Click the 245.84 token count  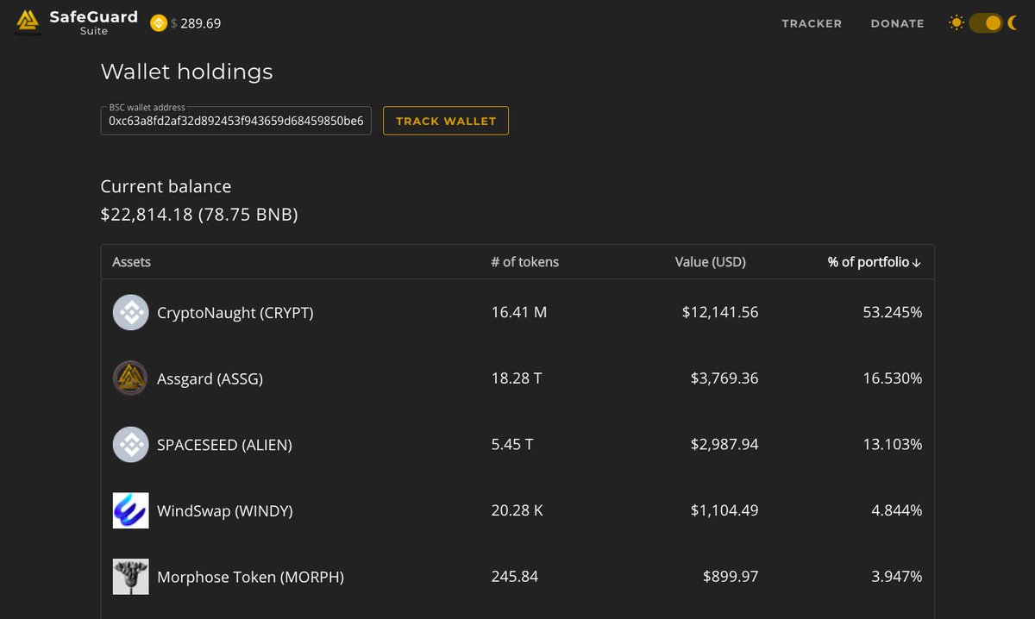[515, 577]
